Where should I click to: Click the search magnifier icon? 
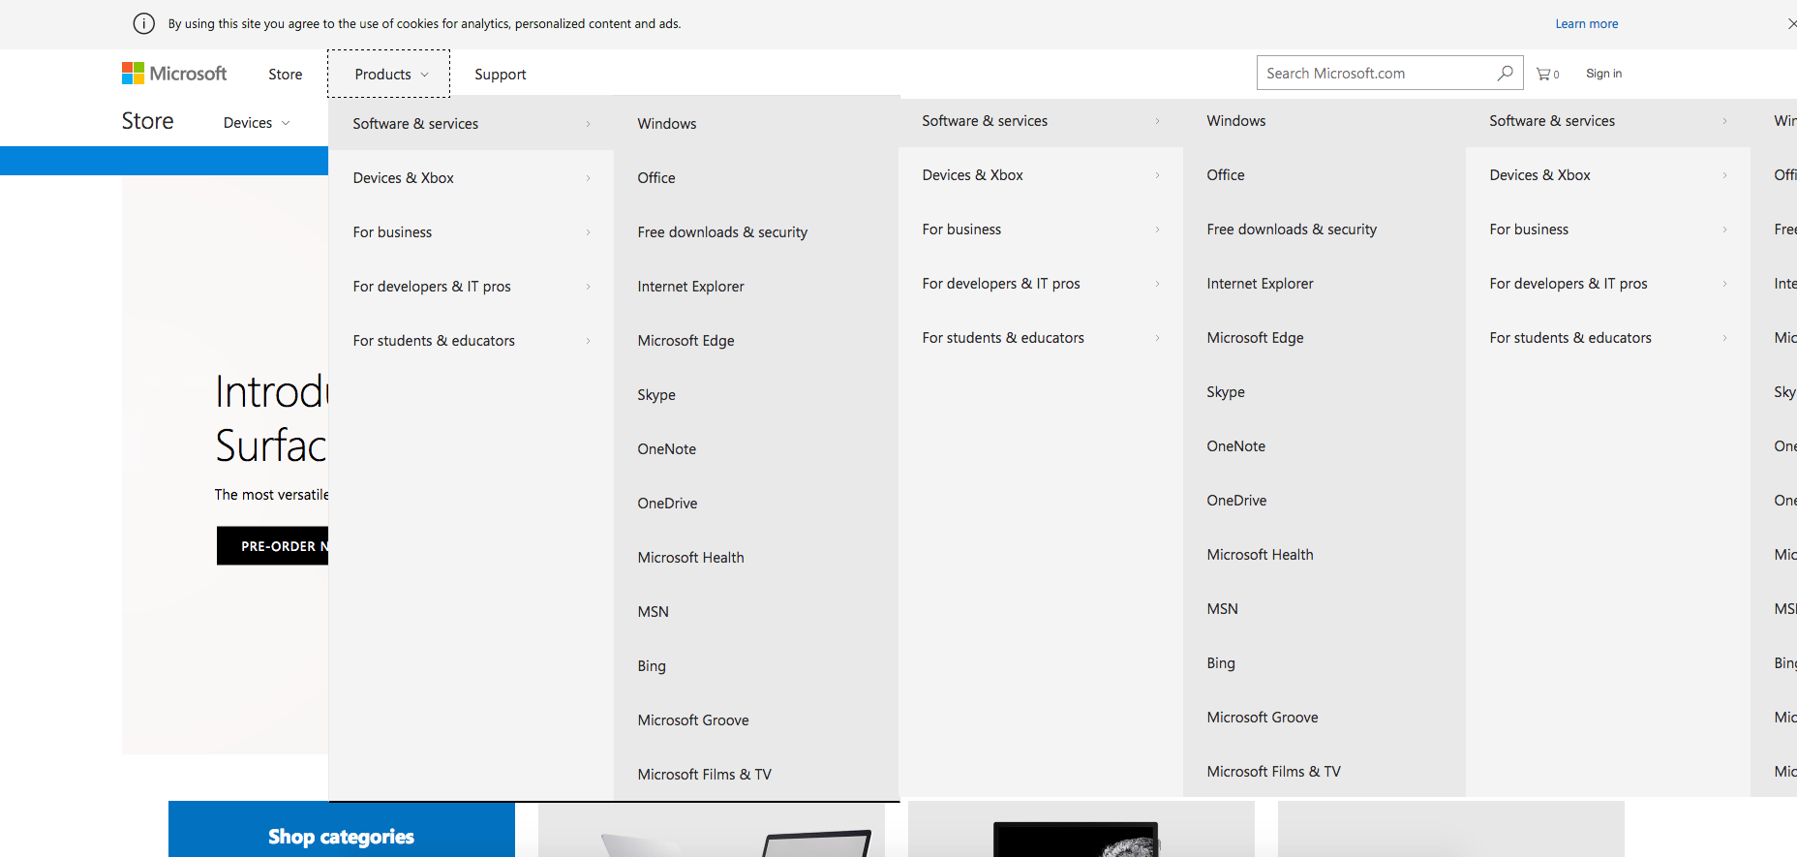click(x=1505, y=74)
